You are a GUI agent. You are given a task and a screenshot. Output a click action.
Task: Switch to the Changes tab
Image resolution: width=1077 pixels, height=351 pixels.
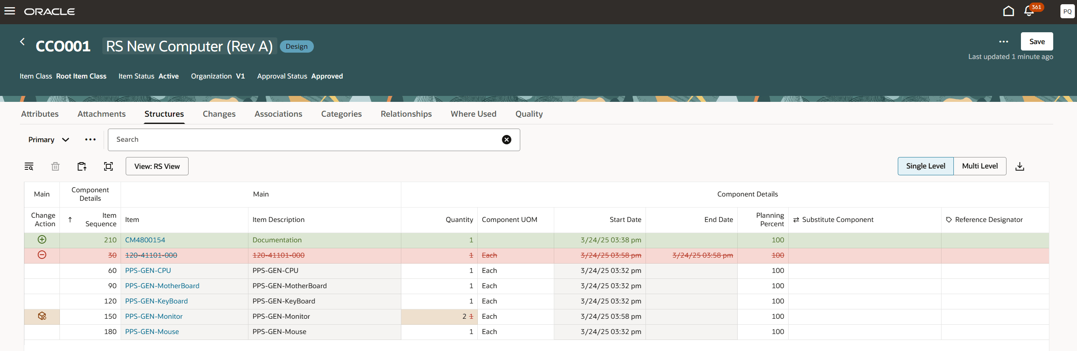(x=219, y=114)
